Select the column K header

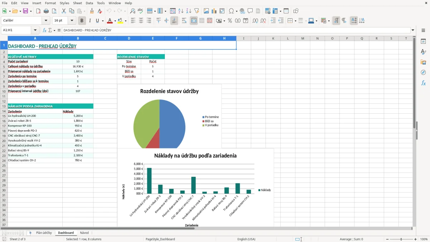pyautogui.click(x=273, y=38)
